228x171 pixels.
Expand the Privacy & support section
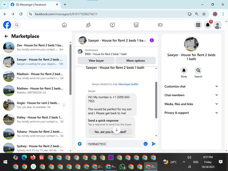(191, 113)
